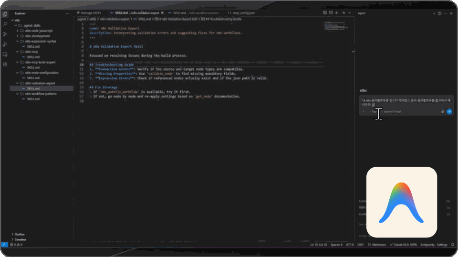The width and height of the screenshot is (458, 257).
Task: Open the Extensions view icon
Action: [x=5, y=64]
